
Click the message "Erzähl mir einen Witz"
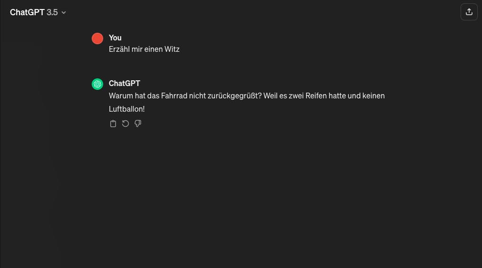[x=144, y=49]
